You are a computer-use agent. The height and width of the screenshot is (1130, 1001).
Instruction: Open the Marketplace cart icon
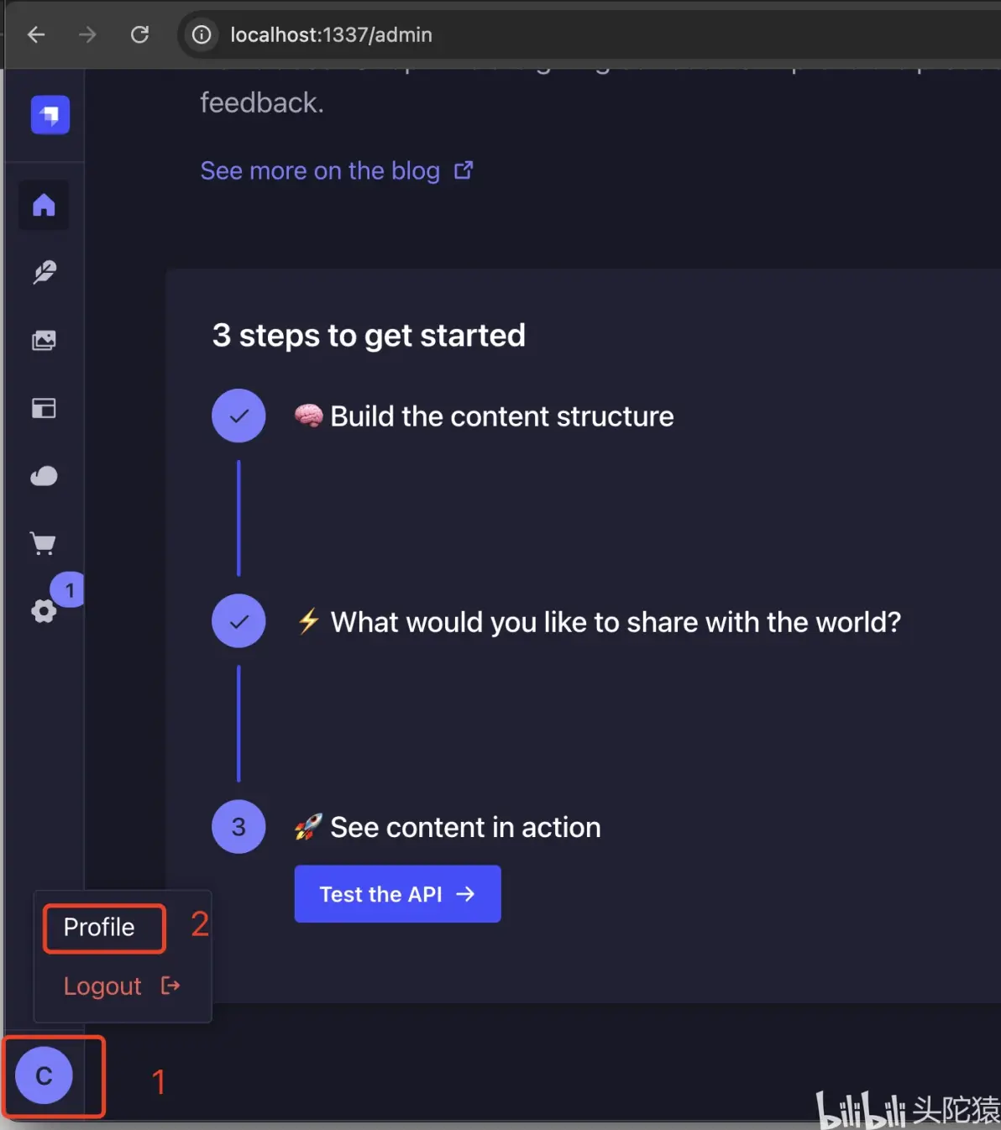pos(44,543)
